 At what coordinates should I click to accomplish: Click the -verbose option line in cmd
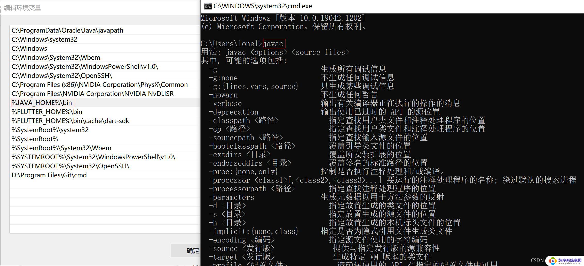tap(334, 103)
